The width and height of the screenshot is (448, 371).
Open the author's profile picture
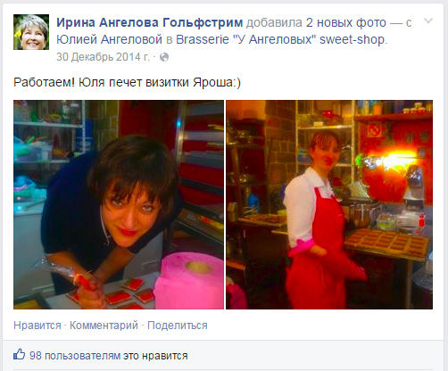click(x=31, y=32)
